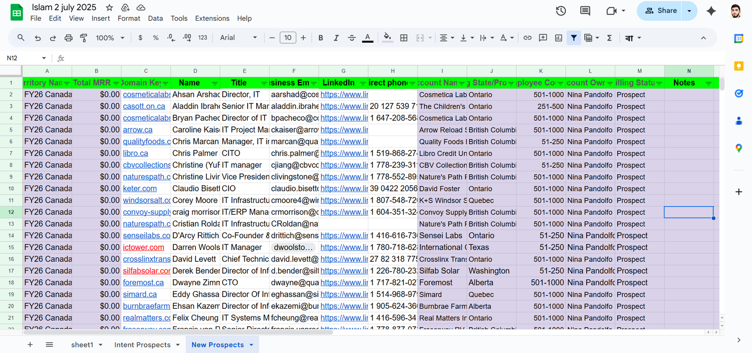Open more number formats 123
Image resolution: width=752 pixels, height=353 pixels.
(203, 38)
